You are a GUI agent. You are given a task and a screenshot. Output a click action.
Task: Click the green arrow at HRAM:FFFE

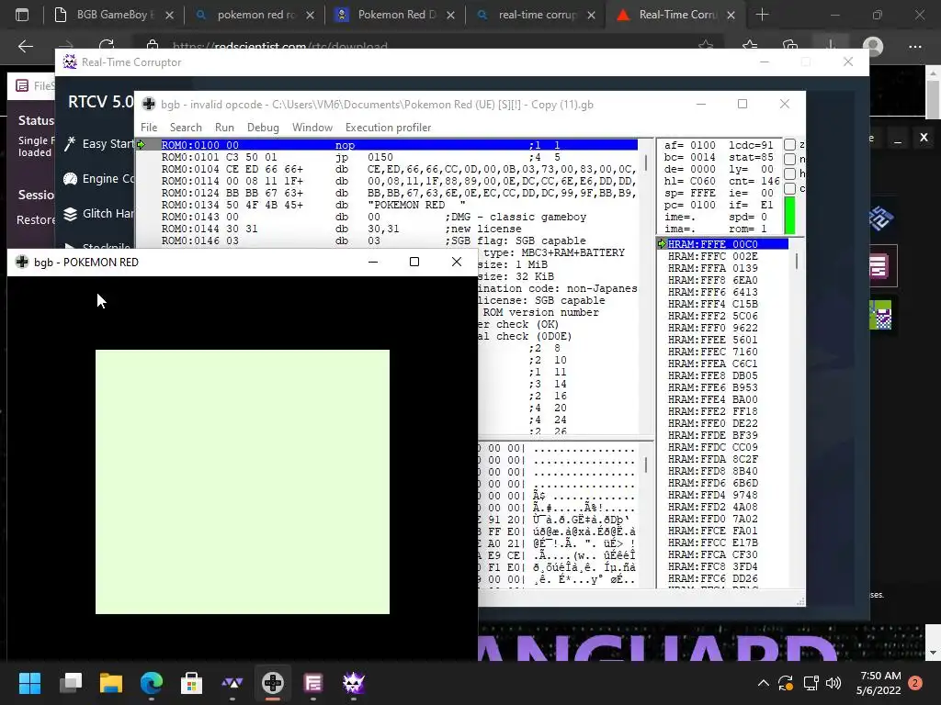pos(662,244)
